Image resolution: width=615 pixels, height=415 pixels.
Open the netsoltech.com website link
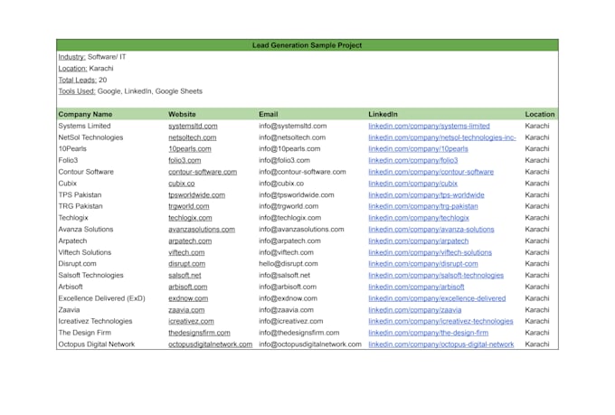click(x=192, y=137)
